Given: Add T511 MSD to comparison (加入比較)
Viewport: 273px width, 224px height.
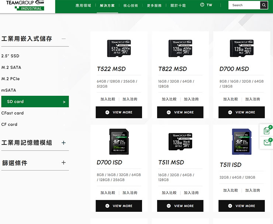Looking at the screenshot, I should tap(169, 193).
